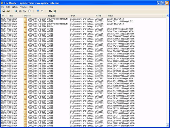Image resolution: width=170 pixels, height=128 pixels.
Task: Click the Jump To Explorer icon
Action: (54, 11)
